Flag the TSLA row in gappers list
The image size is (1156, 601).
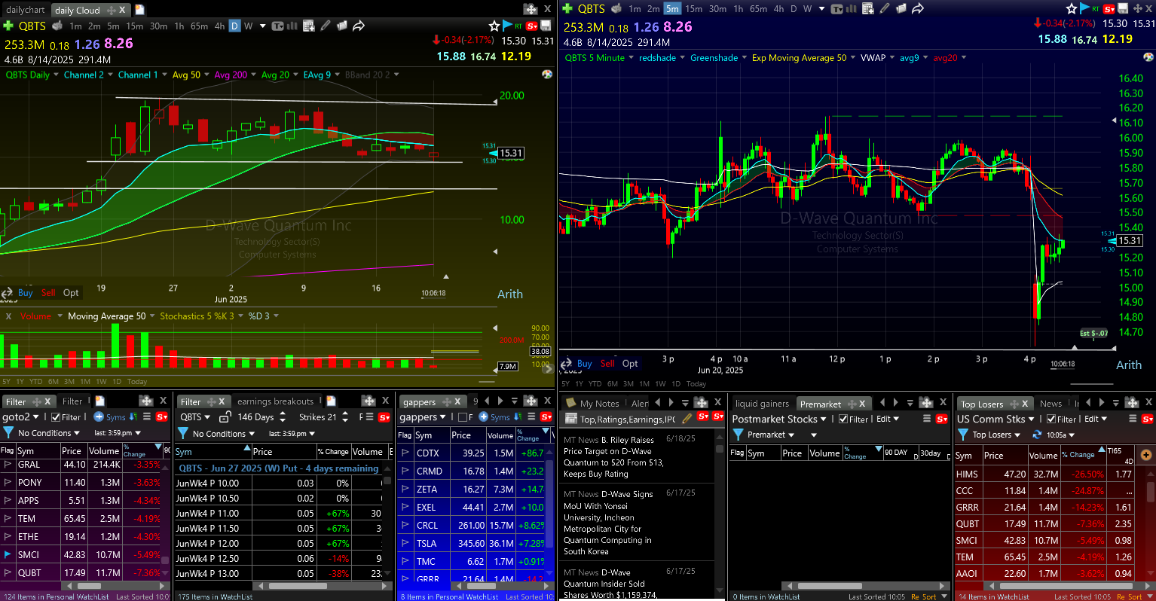click(405, 543)
